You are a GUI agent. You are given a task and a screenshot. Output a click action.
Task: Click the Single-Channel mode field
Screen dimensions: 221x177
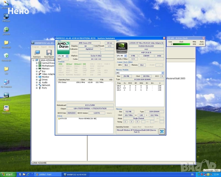point(138,118)
